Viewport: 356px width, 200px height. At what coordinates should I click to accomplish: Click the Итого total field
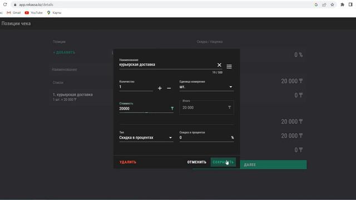point(206,107)
